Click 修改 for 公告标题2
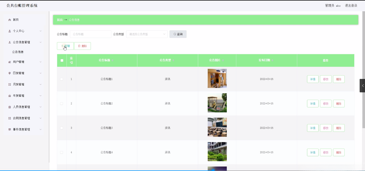Viewport: 365px width, 171px height. point(326,104)
